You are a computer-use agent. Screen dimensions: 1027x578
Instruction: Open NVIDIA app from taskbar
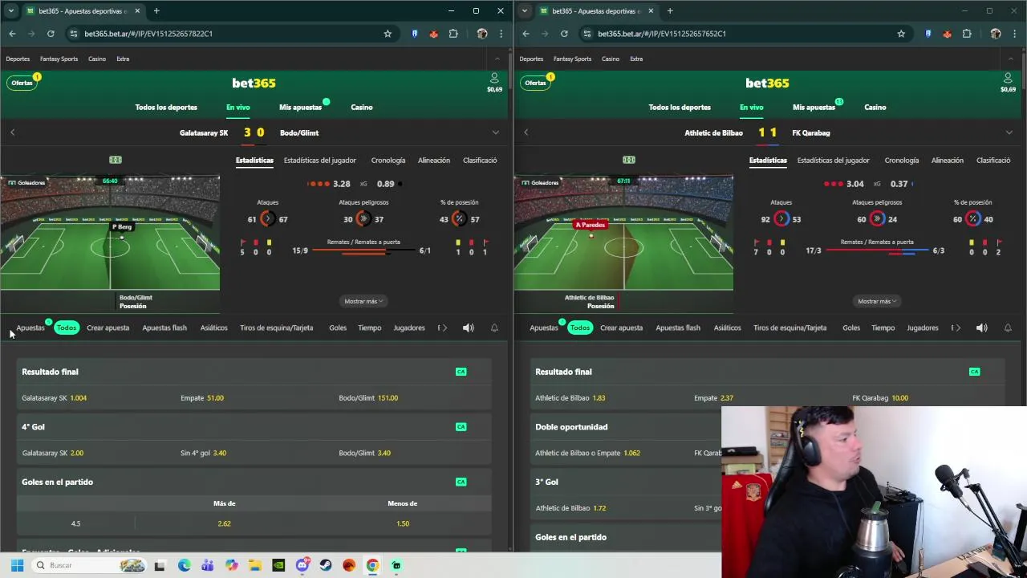[278, 565]
